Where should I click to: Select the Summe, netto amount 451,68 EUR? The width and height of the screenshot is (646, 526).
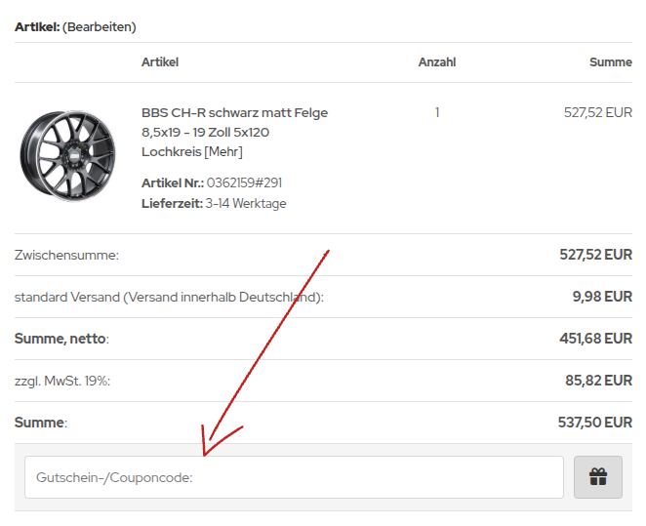tap(595, 339)
